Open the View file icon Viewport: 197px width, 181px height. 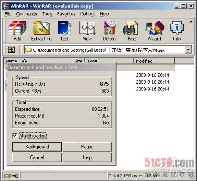(x=87, y=28)
